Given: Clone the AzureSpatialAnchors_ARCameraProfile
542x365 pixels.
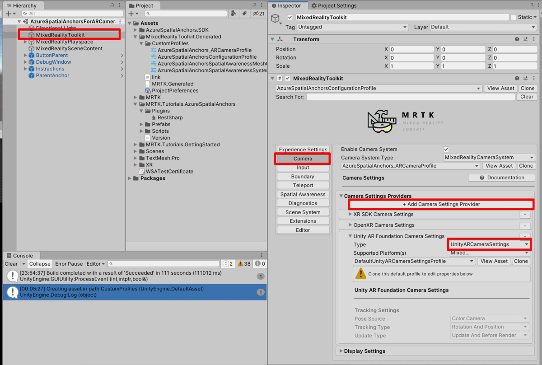Looking at the screenshot, I should (x=526, y=166).
